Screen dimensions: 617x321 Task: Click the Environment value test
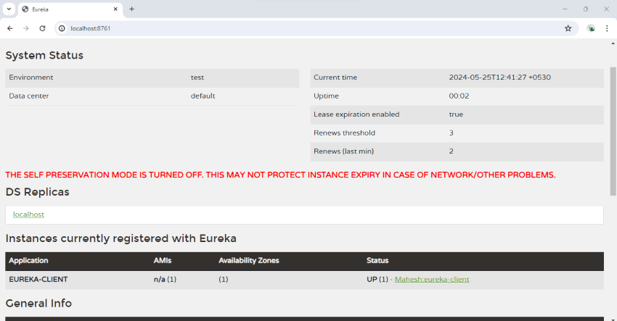click(197, 78)
